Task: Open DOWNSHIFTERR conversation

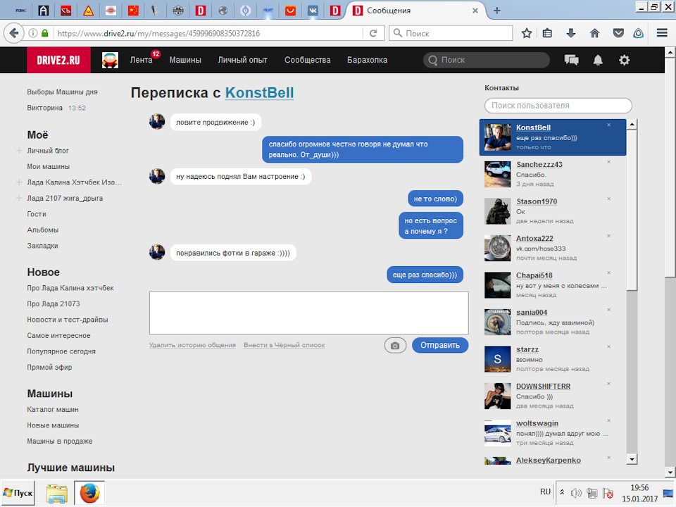Action: [x=552, y=396]
